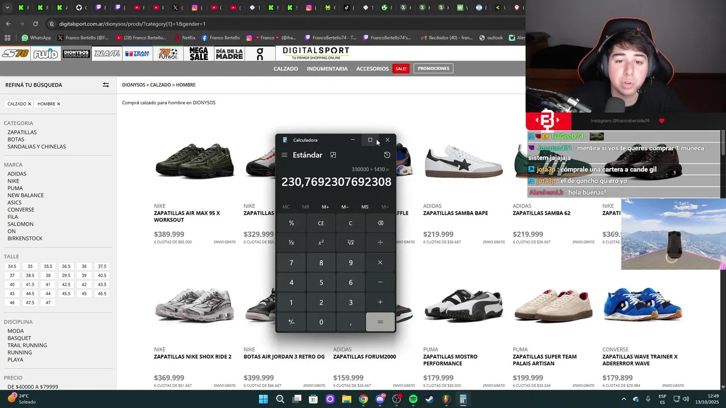The height and width of the screenshot is (408, 726).
Task: Open the ACCESORIOS navigation menu
Action: pyautogui.click(x=373, y=69)
